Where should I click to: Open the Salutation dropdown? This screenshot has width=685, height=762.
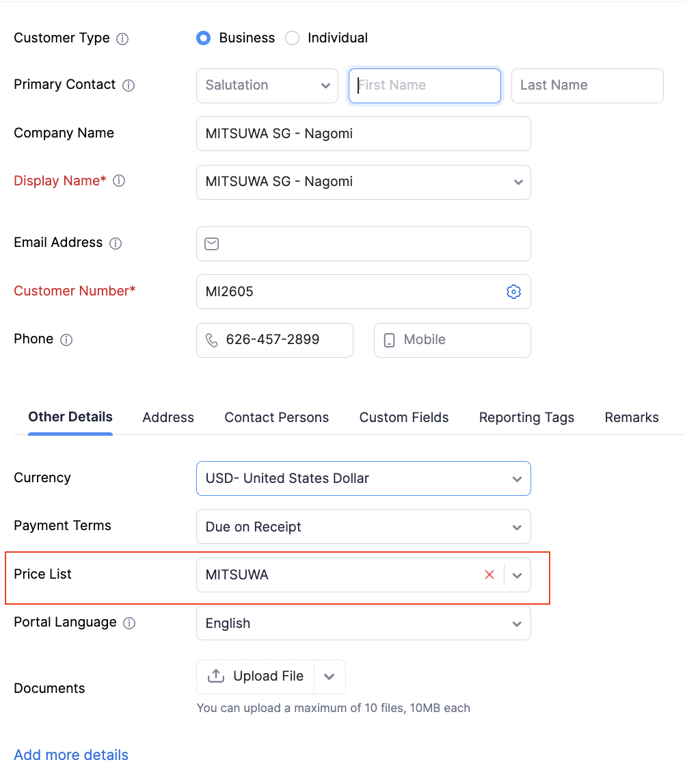pyautogui.click(x=267, y=86)
